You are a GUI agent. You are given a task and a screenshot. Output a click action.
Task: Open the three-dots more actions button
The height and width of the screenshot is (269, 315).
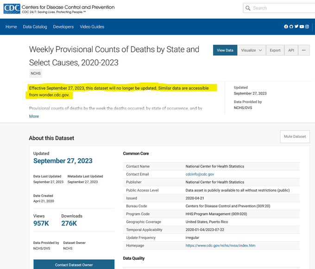click(x=304, y=50)
